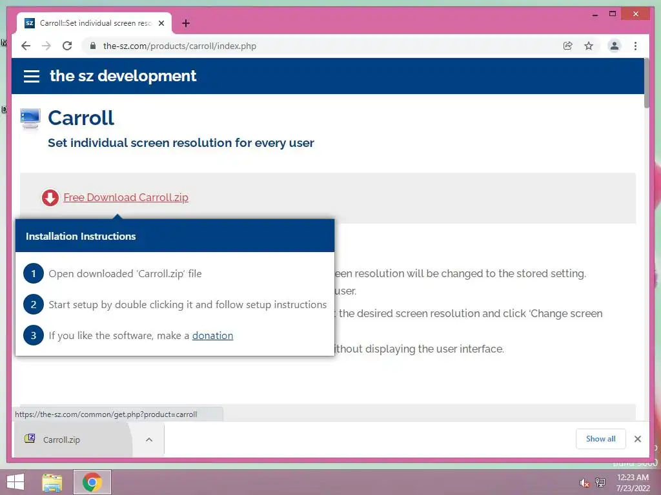Close the downloads bar
661x495 pixels.
coord(637,439)
